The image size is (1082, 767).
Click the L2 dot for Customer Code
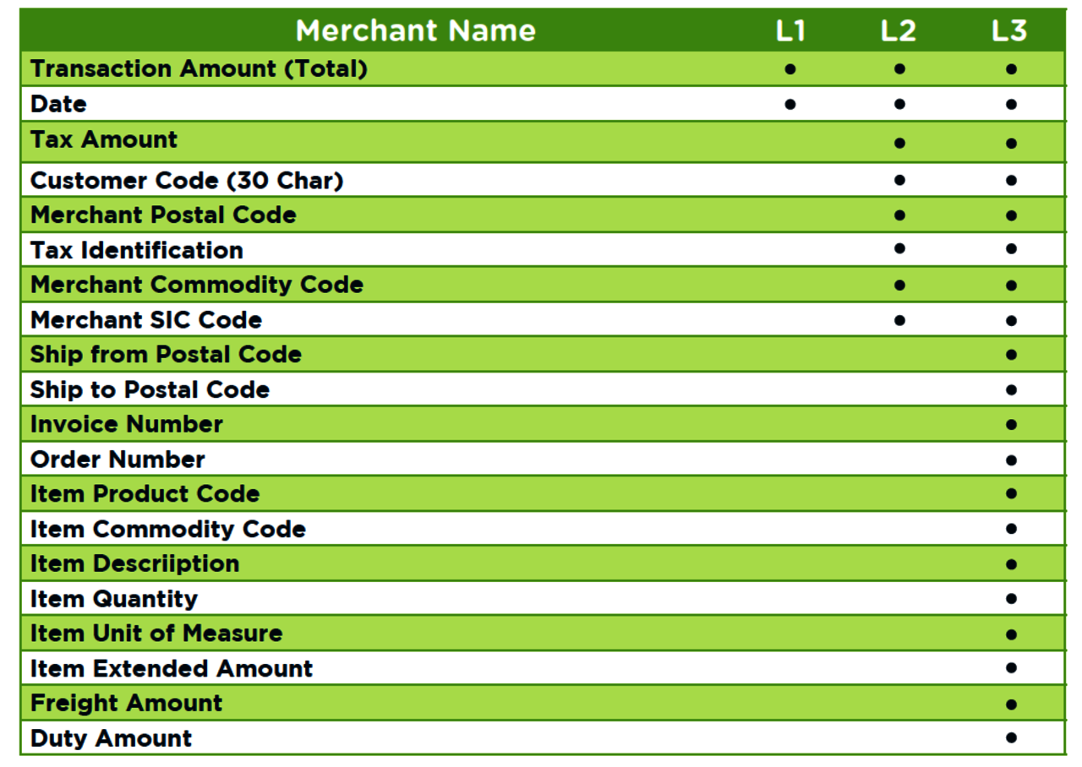899,180
